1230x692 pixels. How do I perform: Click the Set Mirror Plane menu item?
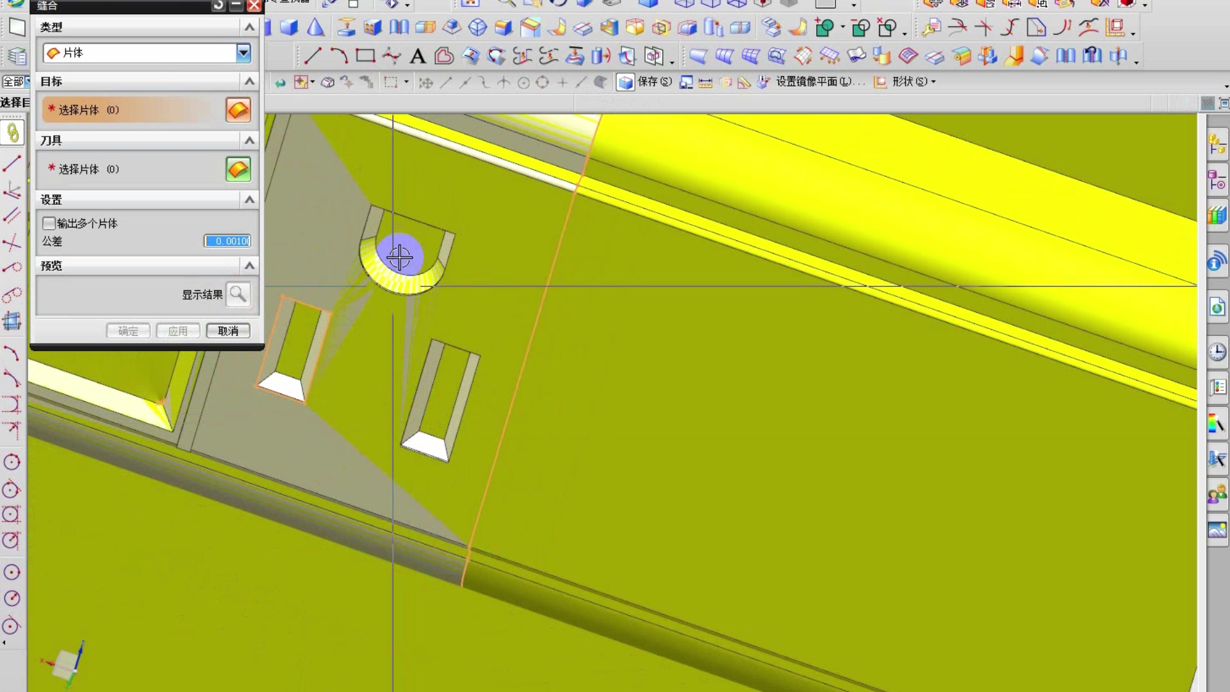pos(819,82)
